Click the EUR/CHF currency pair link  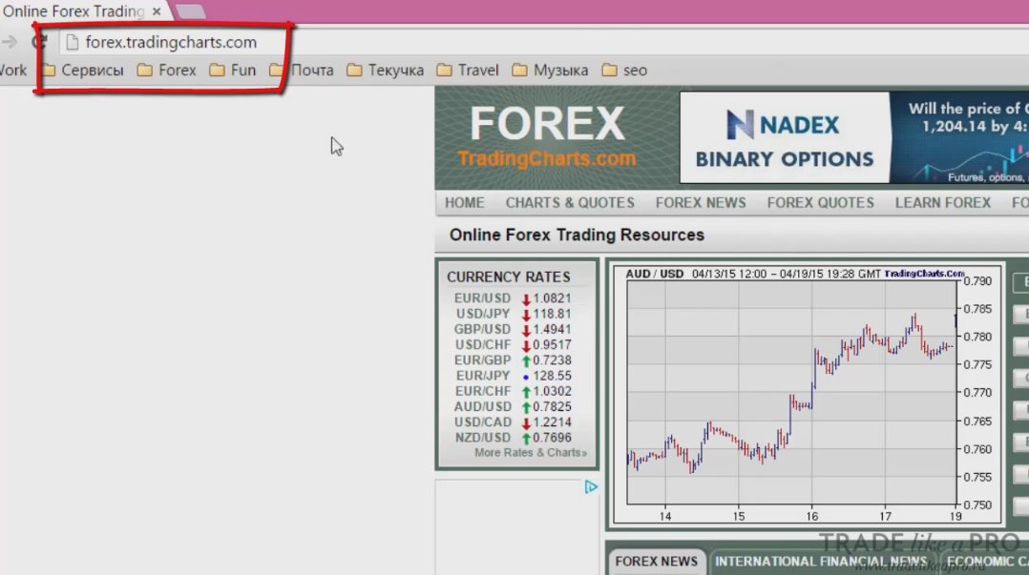click(482, 391)
